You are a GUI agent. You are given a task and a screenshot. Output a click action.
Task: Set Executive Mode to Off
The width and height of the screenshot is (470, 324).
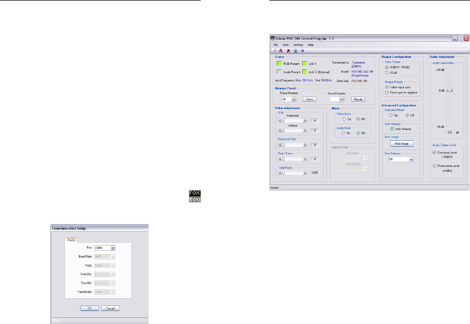407,115
